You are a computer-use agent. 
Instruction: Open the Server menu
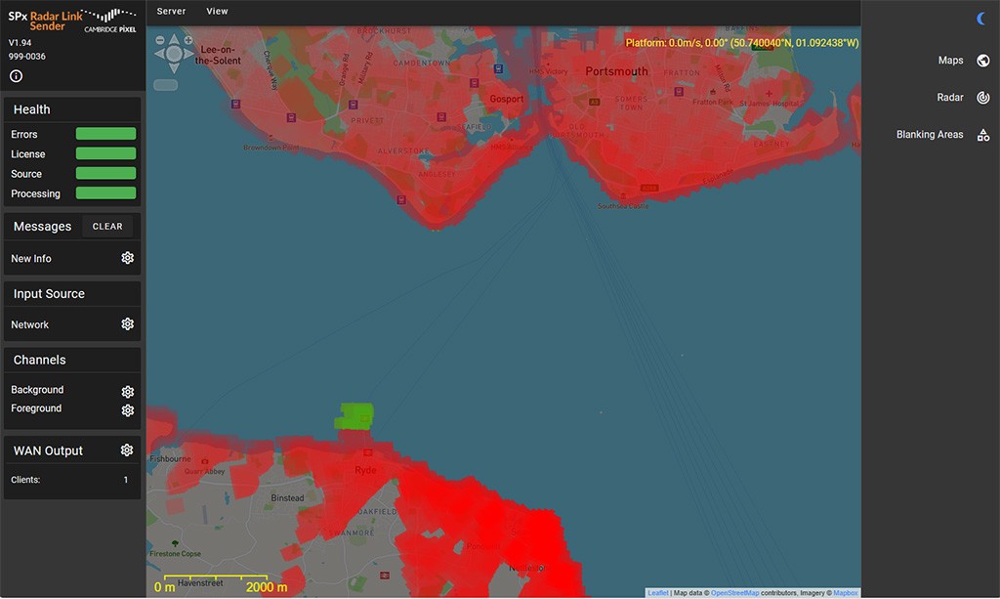[x=171, y=12]
